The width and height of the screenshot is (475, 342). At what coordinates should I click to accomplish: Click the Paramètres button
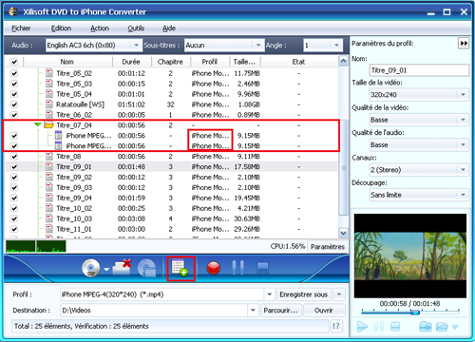click(328, 247)
